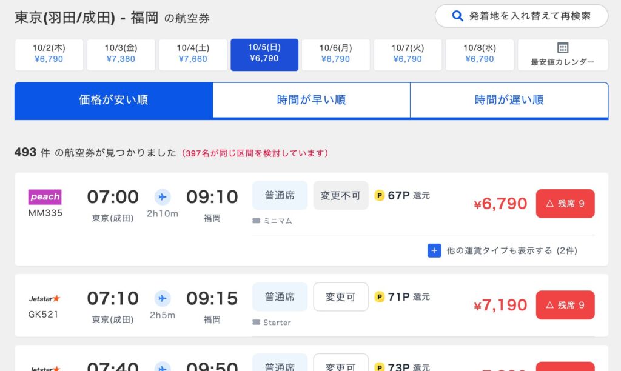Open lowest-price calendar icon
The width and height of the screenshot is (621, 371).
click(562, 47)
